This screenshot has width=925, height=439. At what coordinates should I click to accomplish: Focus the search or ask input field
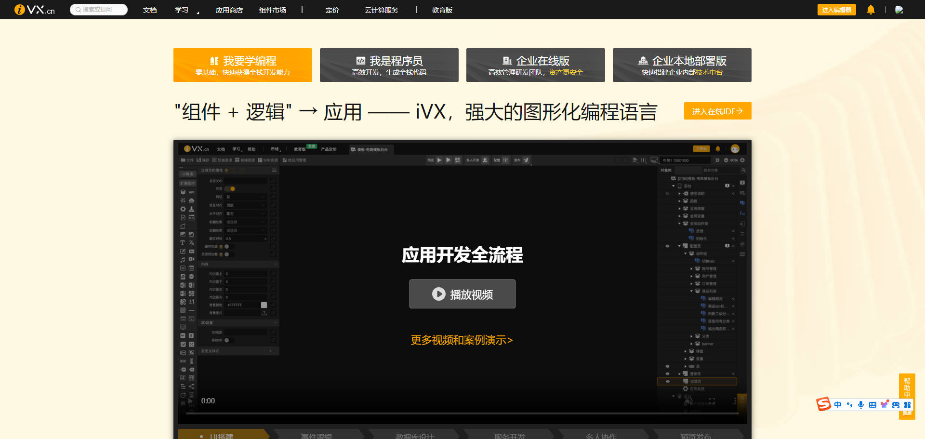pos(99,10)
